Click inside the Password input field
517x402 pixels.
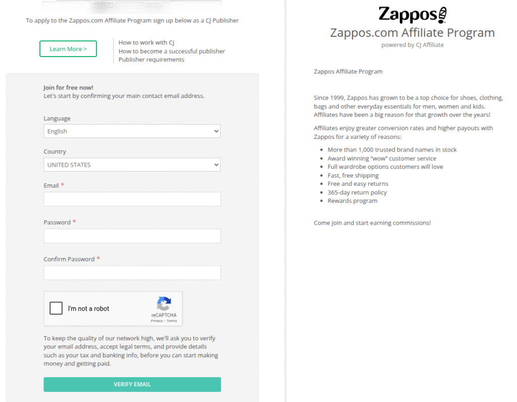click(x=132, y=236)
